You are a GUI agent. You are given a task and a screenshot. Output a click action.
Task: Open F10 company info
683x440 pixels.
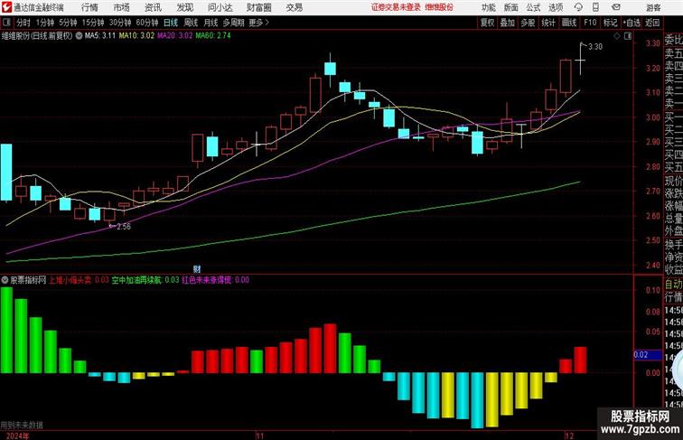point(590,23)
